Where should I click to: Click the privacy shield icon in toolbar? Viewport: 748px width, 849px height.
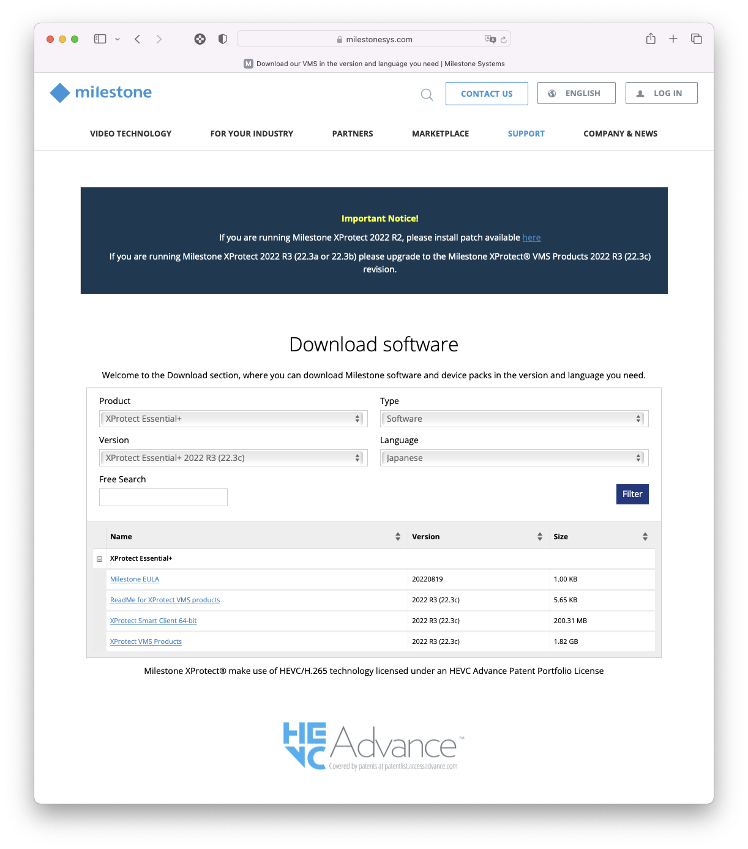click(x=223, y=39)
